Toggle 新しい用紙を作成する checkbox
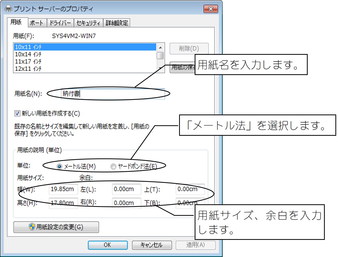 pos(17,113)
